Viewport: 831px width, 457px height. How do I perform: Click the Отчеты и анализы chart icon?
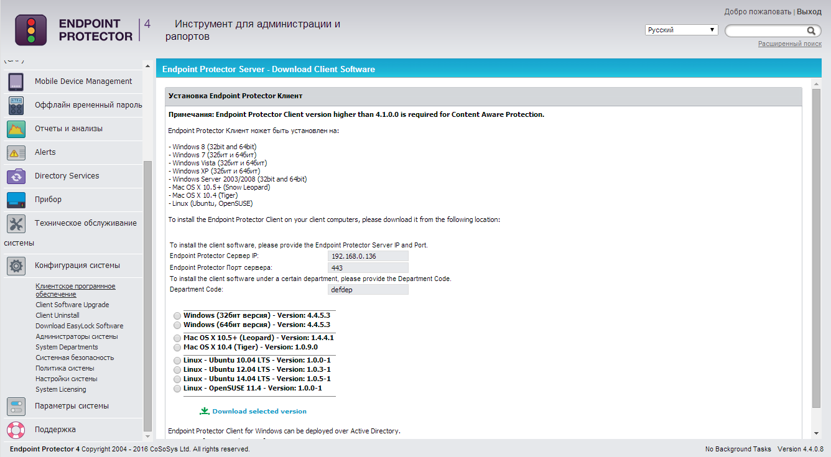tap(16, 129)
